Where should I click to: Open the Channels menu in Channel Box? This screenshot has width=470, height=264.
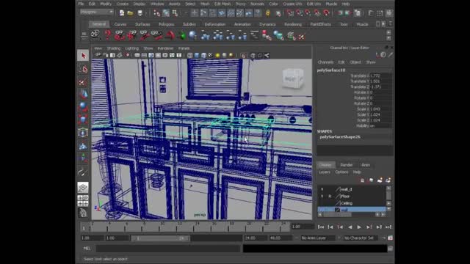click(325, 62)
